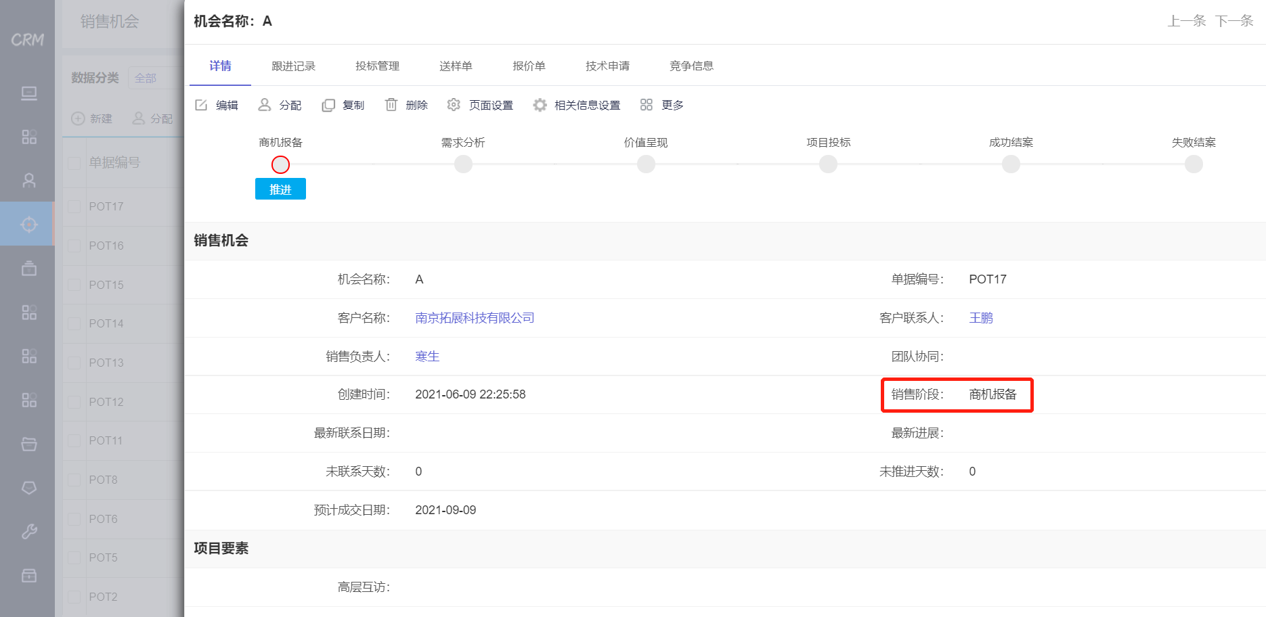The image size is (1266, 617).
Task: Click the delete (删除) trash icon
Action: click(391, 104)
